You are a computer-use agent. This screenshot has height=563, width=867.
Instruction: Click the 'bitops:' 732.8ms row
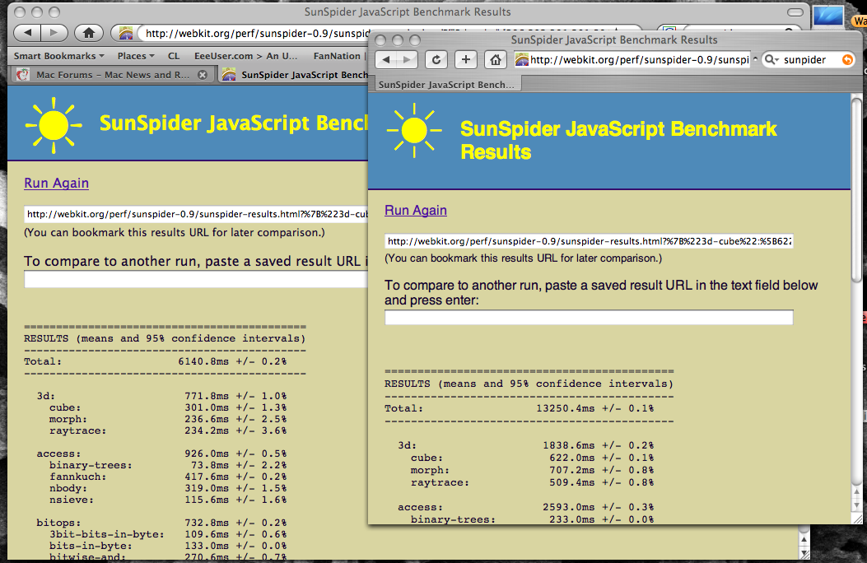161,523
